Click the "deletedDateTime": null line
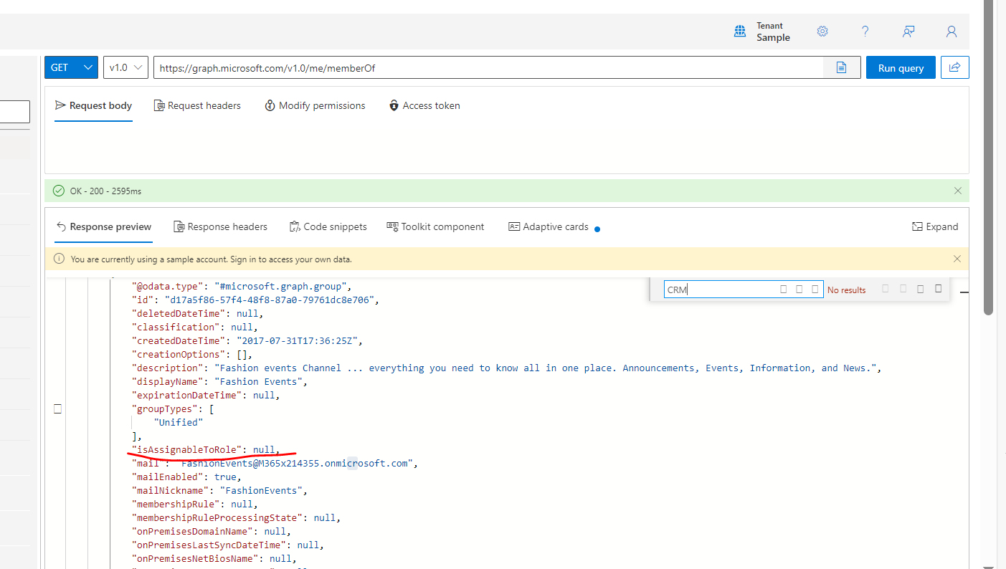The width and height of the screenshot is (1006, 569). pos(197,313)
